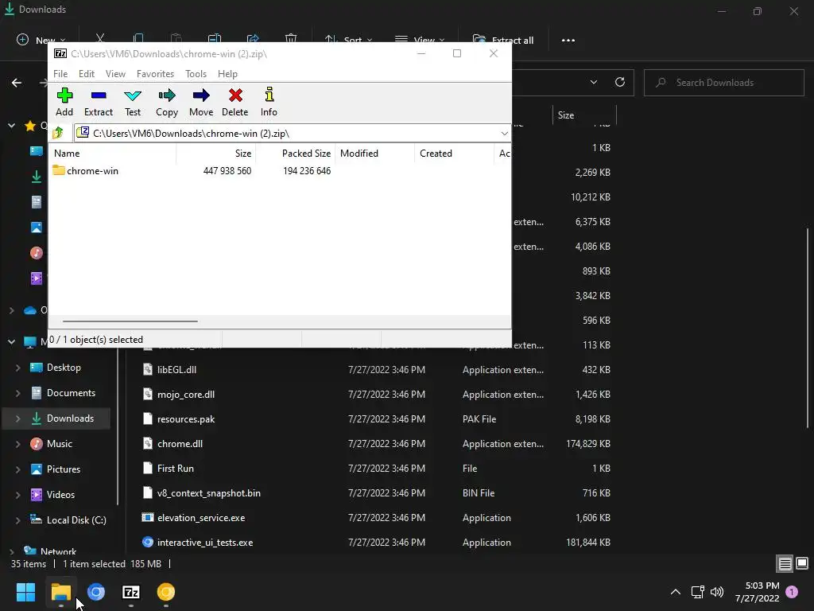The width and height of the screenshot is (814, 611).
Task: Open the volume control in system tray
Action: (717, 592)
